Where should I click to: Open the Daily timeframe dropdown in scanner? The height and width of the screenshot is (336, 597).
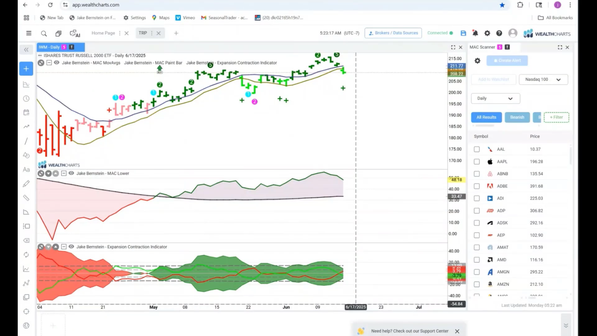click(495, 98)
